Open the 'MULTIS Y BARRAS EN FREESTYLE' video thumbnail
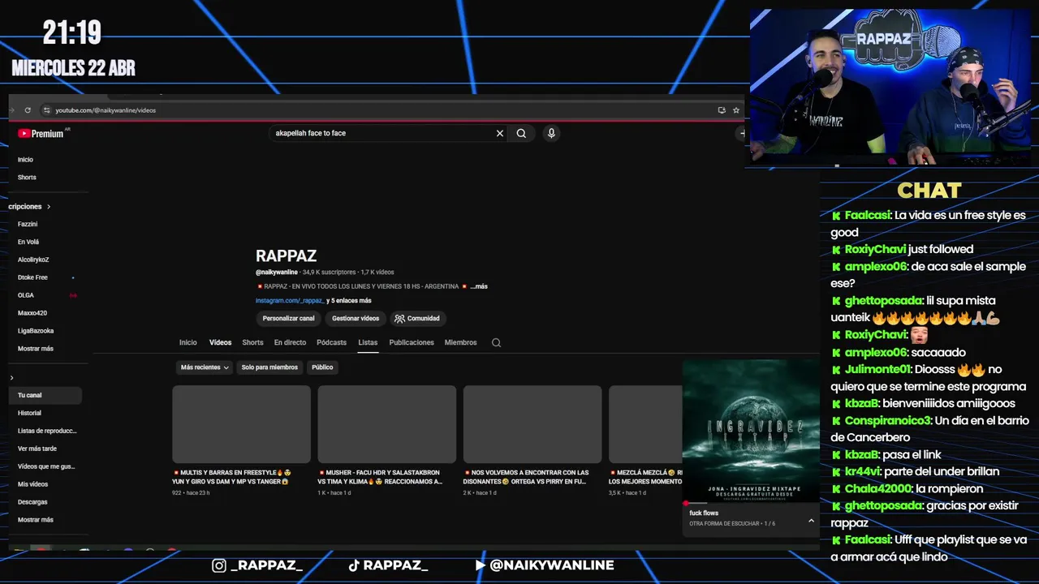 (241, 424)
